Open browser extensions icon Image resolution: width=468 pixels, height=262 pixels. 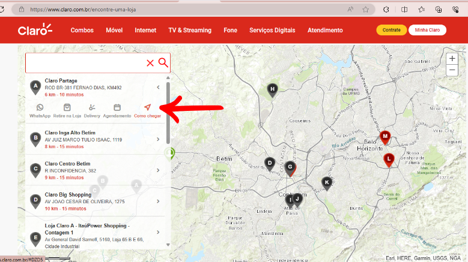[x=386, y=10]
